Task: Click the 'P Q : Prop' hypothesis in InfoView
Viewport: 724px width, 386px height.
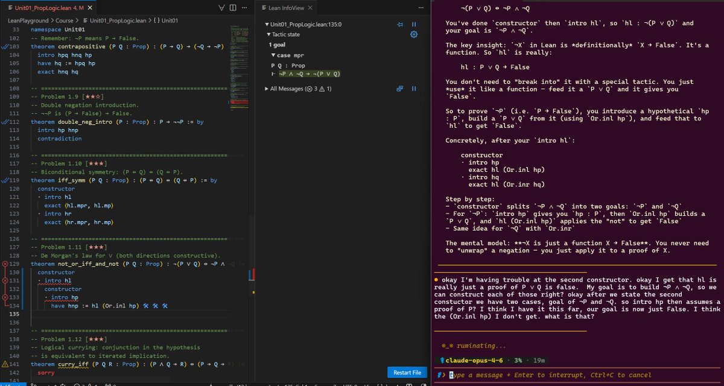Action: [x=288, y=66]
